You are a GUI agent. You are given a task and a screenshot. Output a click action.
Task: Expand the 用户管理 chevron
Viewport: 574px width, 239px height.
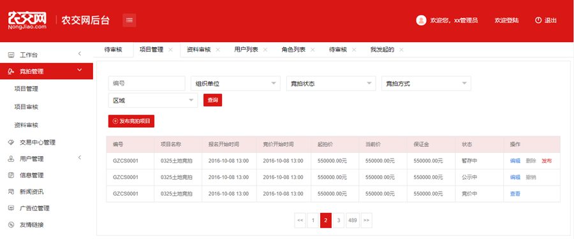tap(80, 158)
